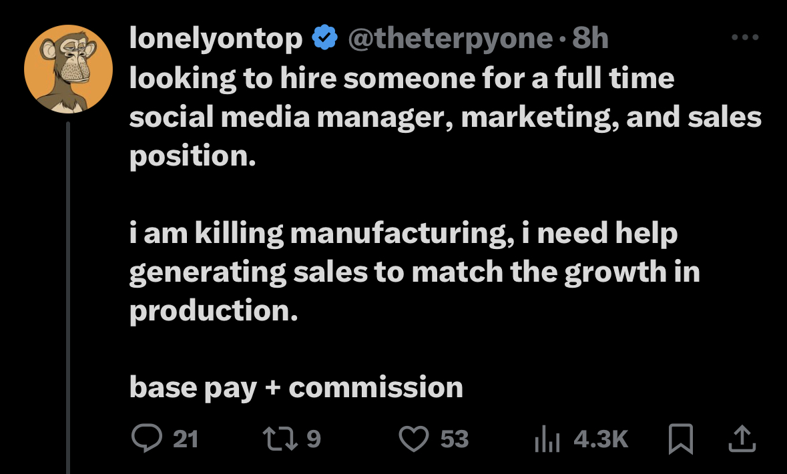This screenshot has width=787, height=474.
Task: Click the 'base pay + commission' line
Action: (296, 387)
